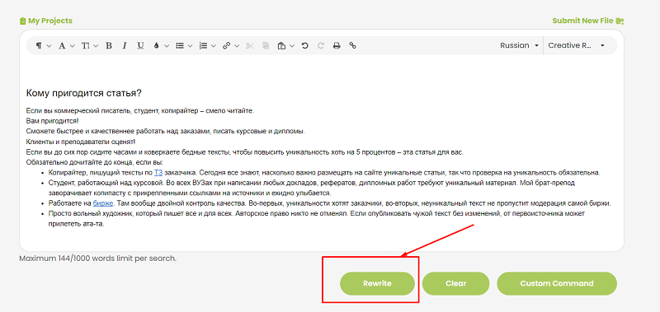Click the insert link icon
The width and height of the screenshot is (660, 312).
(226, 46)
